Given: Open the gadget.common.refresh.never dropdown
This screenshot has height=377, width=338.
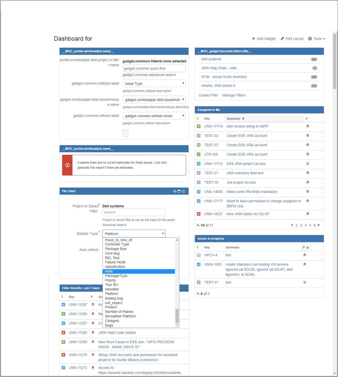Looking at the screenshot, I should coord(154,116).
